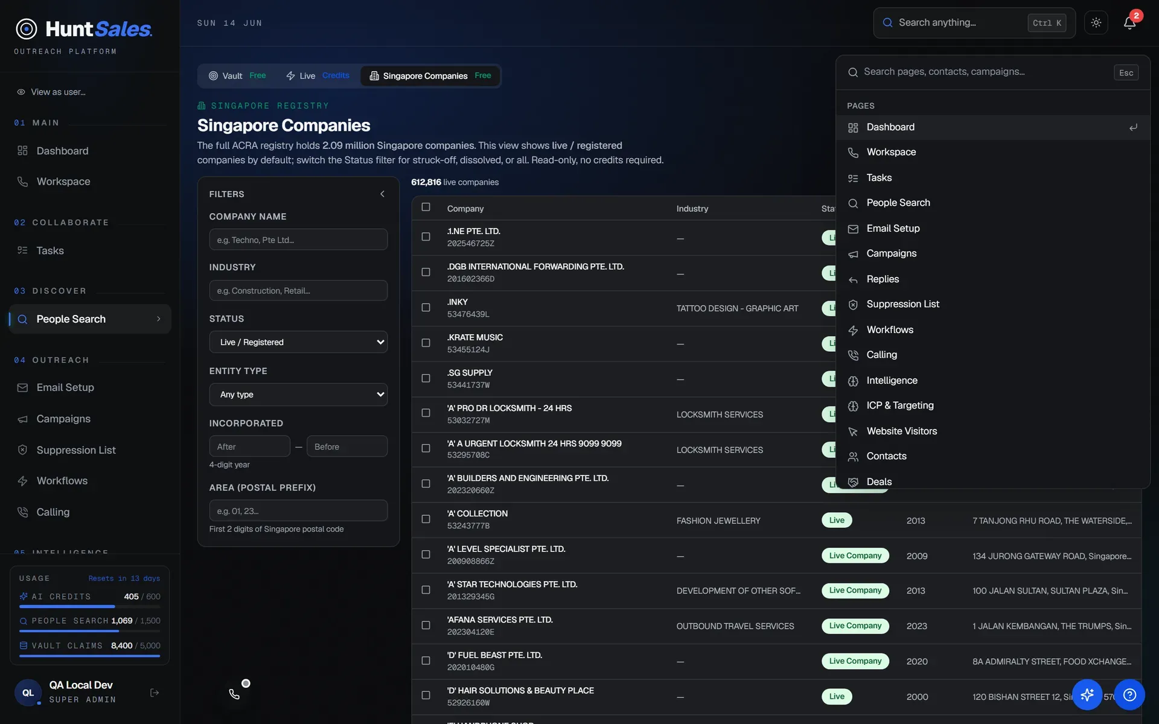Open the help question mark button
Viewport: 1159px width, 724px height.
click(x=1129, y=695)
